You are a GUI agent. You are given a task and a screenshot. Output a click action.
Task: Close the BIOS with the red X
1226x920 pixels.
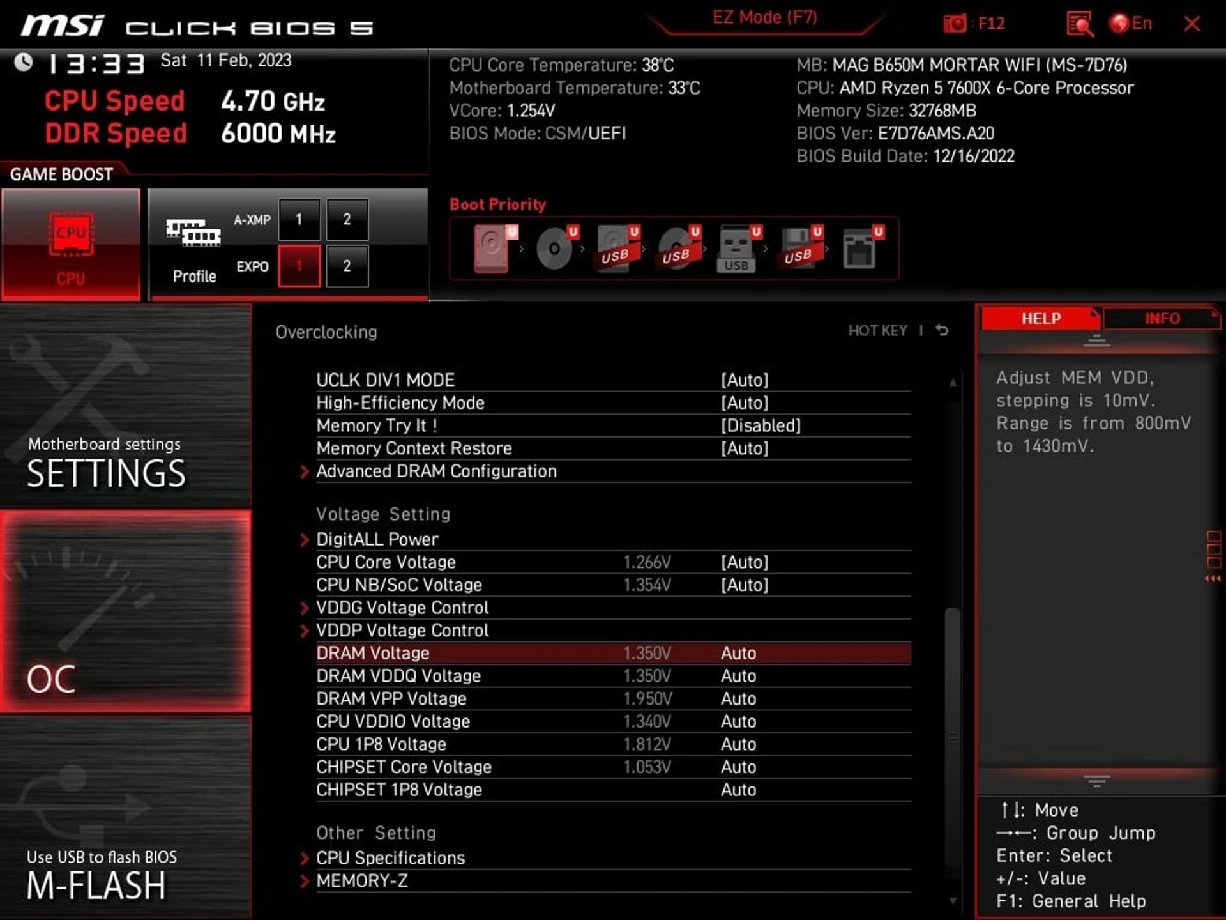tap(1192, 24)
